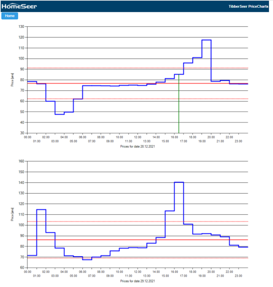Viewport: 273px width, 287px height.
Task: Select the lowest price step at 03.00 in top chart
Action: (x=59, y=114)
